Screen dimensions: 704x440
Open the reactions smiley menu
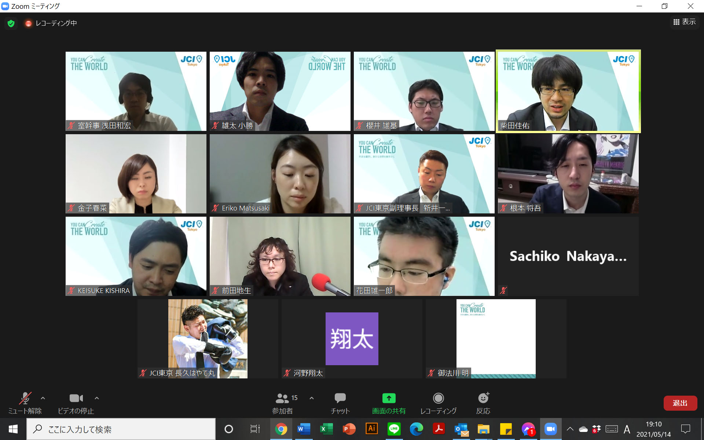coord(483,398)
